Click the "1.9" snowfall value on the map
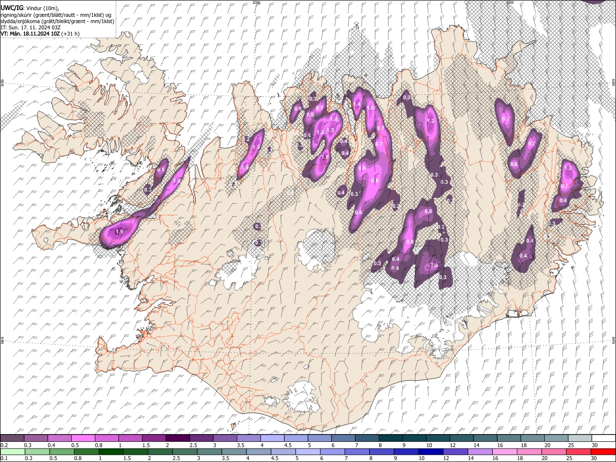Image resolution: width=616 pixels, height=462 pixels. (119, 232)
